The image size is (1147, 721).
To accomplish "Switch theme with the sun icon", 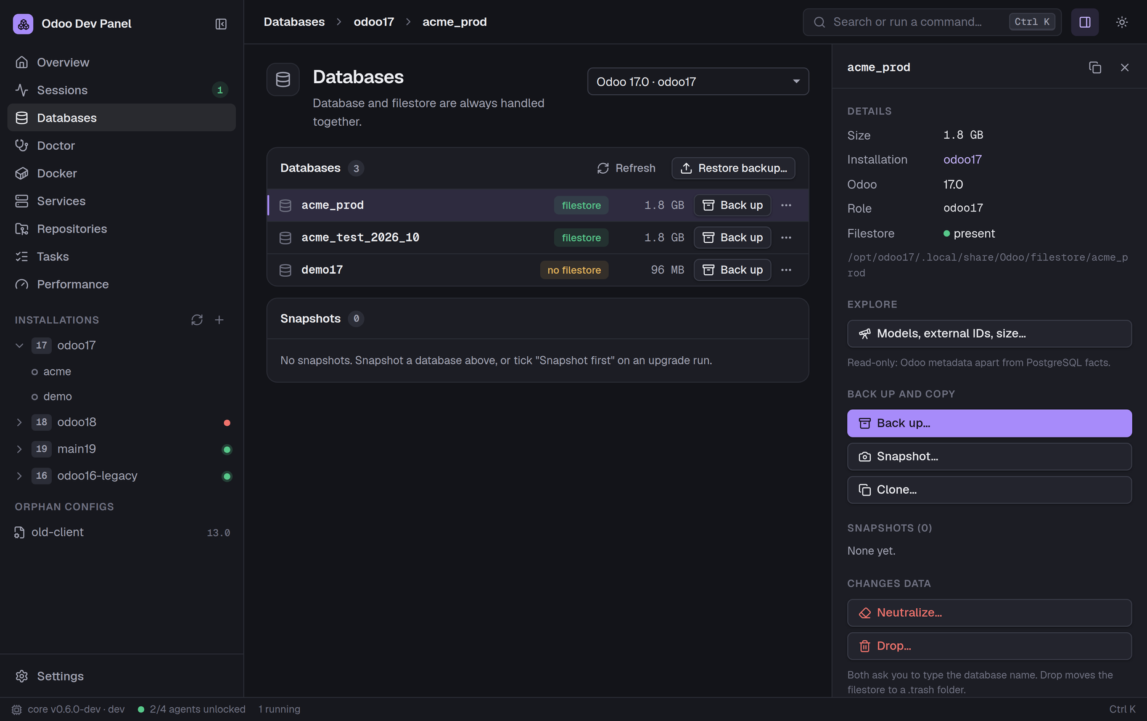I will (1122, 22).
